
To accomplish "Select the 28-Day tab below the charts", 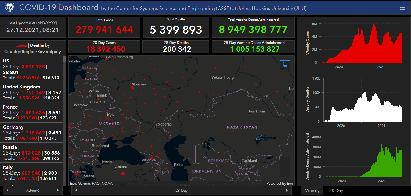I will point(336,191).
